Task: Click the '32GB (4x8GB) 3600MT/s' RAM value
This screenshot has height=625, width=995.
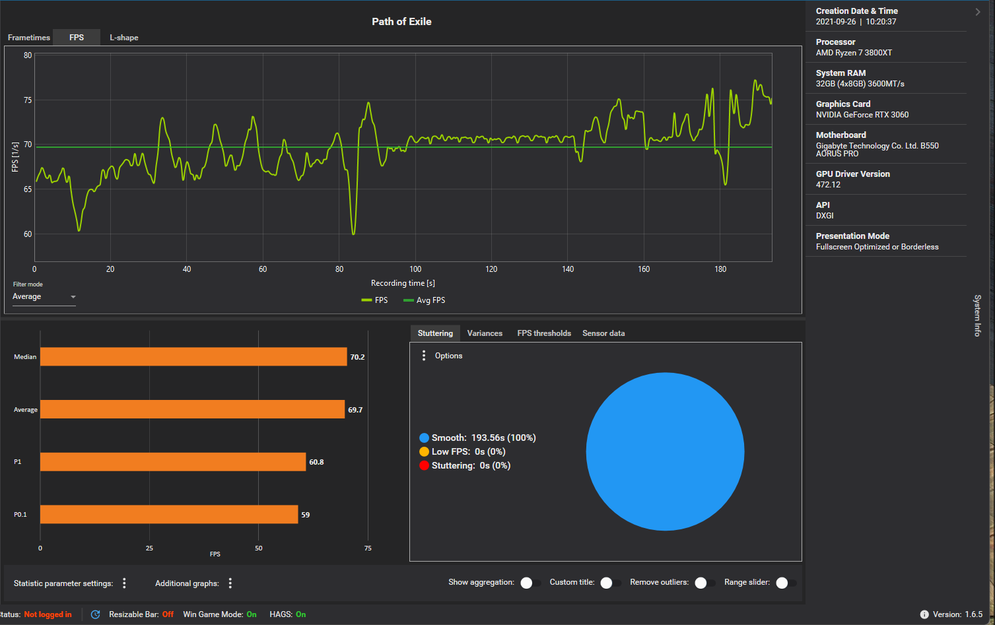Action: click(860, 84)
